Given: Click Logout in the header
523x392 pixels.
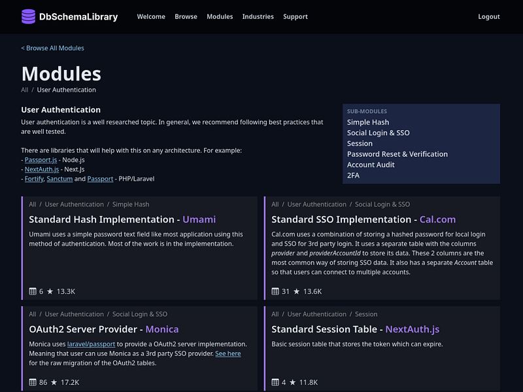Looking at the screenshot, I should tap(488, 16).
